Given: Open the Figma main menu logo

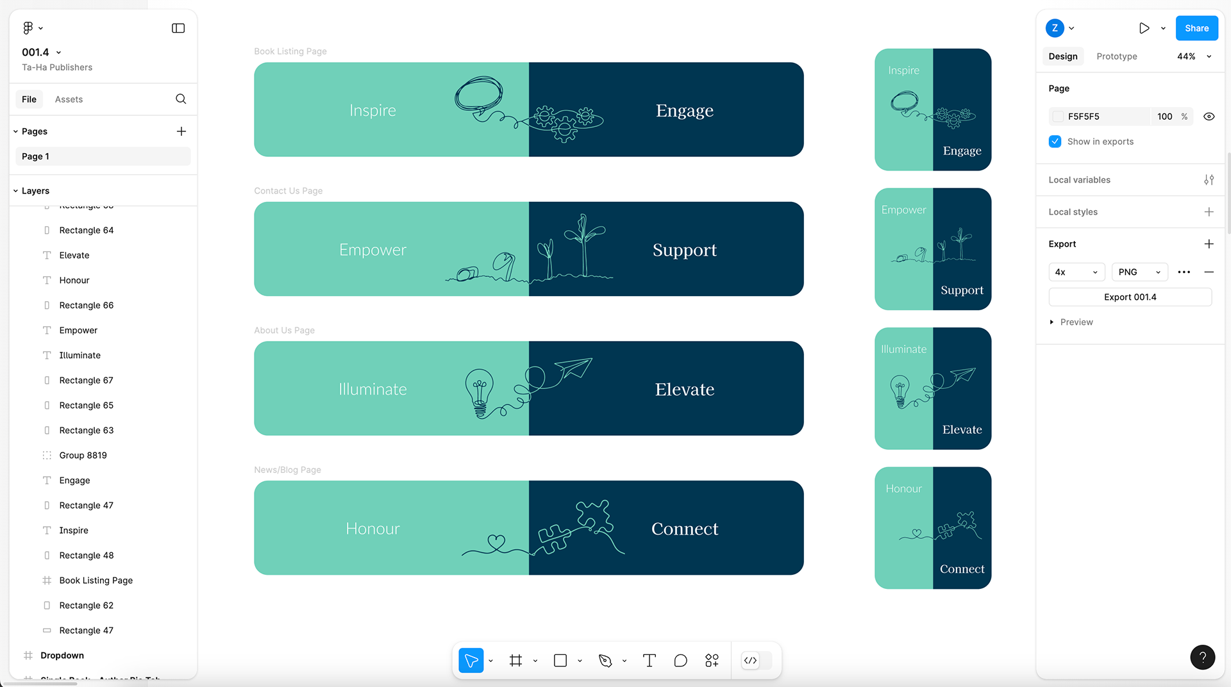Looking at the screenshot, I should (x=28, y=28).
